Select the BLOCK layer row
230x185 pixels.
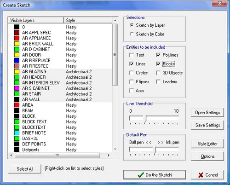pyautogui.click(x=60, y=116)
